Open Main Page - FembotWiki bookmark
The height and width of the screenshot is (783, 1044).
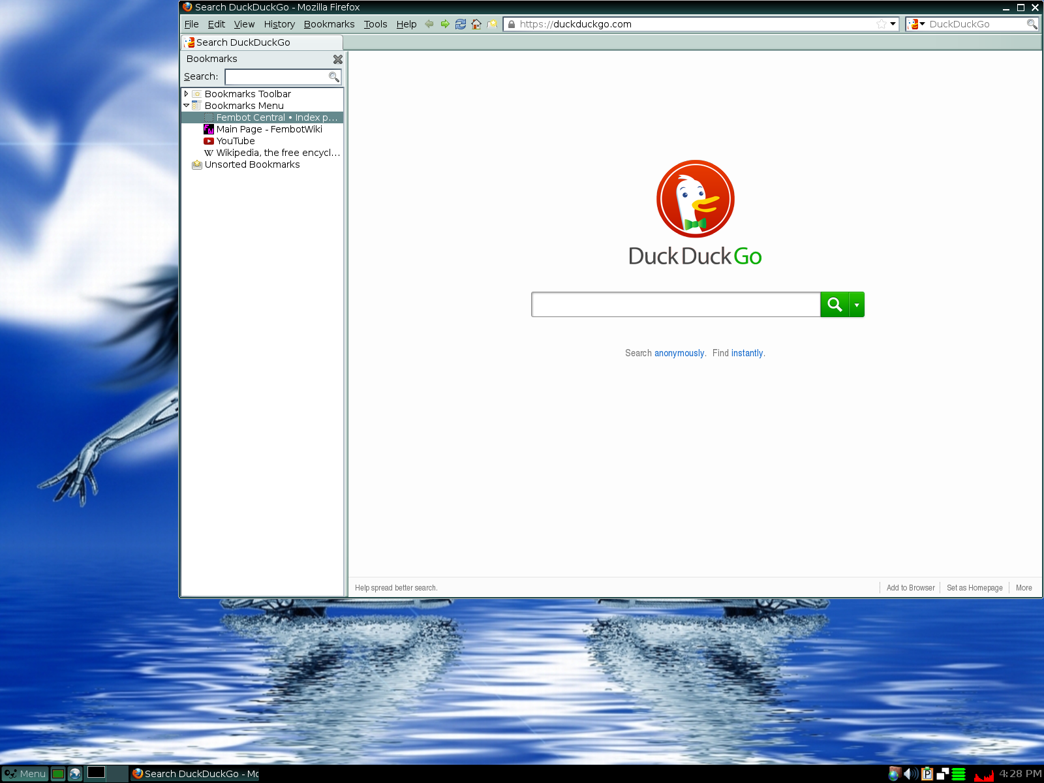262,129
